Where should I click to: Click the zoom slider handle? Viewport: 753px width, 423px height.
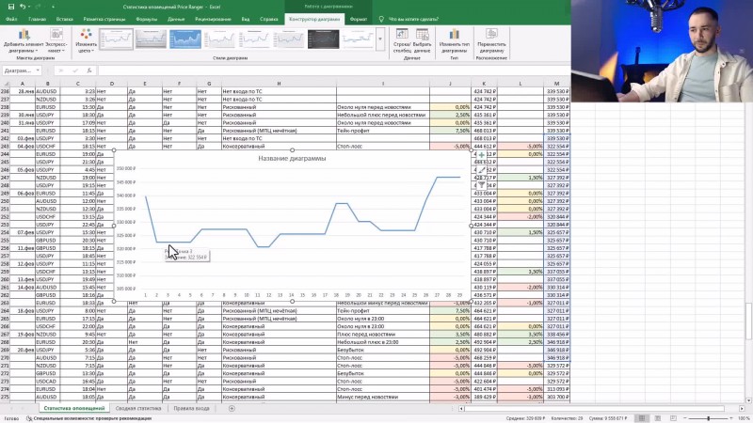709,418
